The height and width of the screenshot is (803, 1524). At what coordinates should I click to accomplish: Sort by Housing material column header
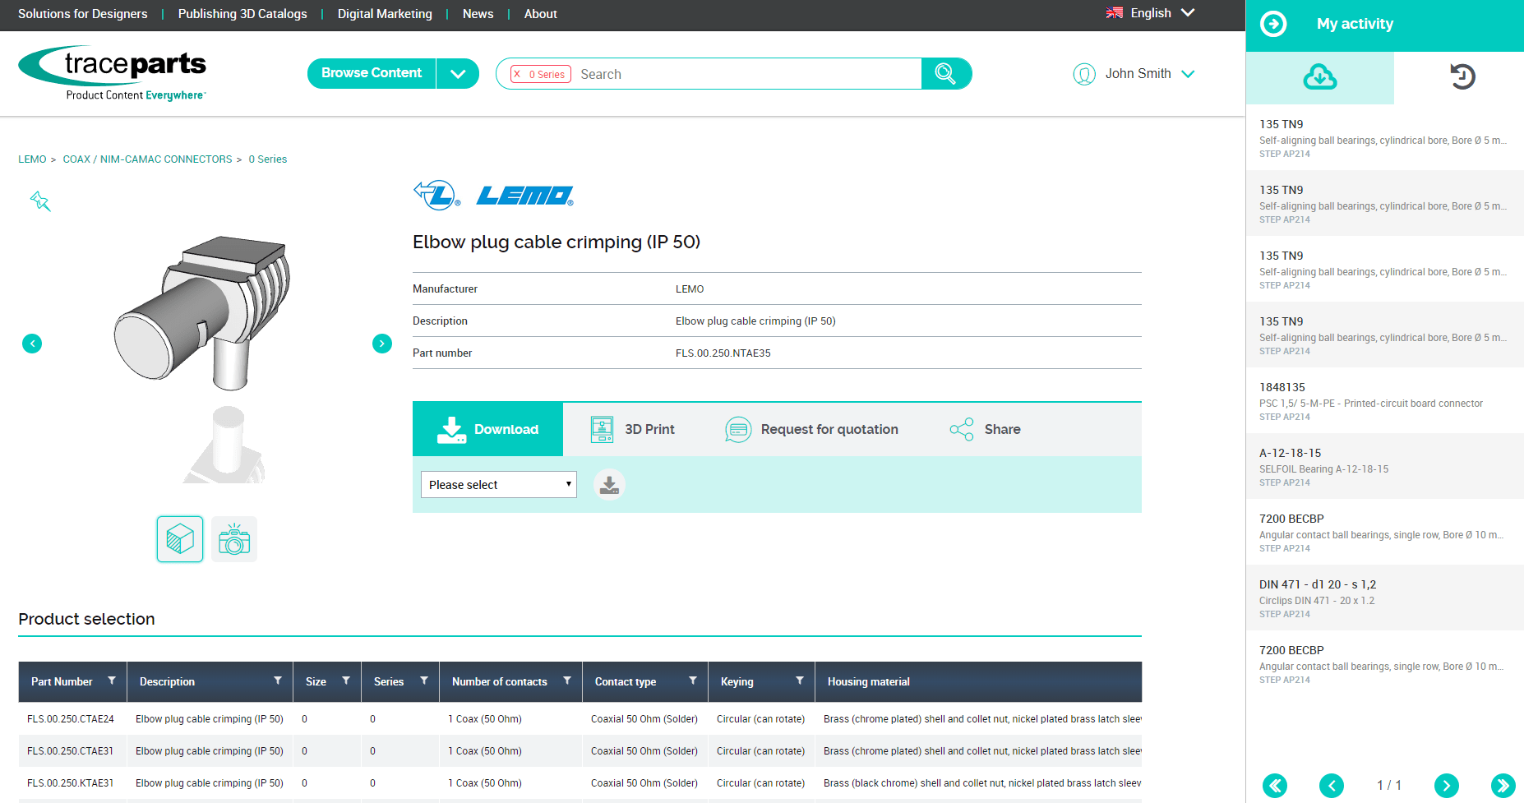click(x=869, y=681)
